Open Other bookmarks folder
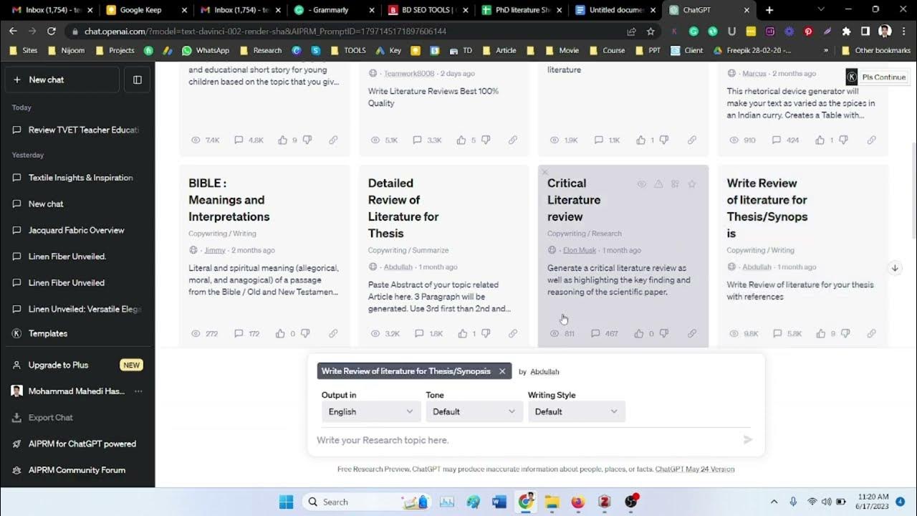The width and height of the screenshot is (917, 516). [x=876, y=51]
